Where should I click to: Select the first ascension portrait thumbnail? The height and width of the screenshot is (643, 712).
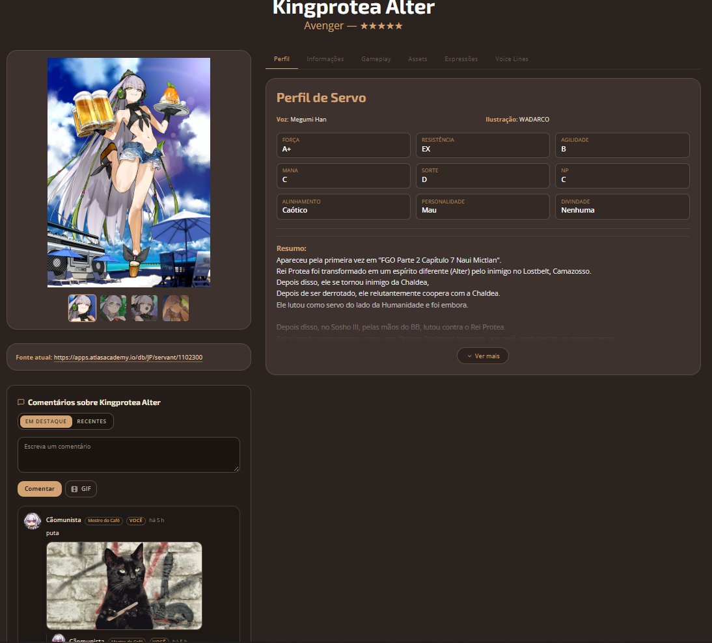point(82,308)
